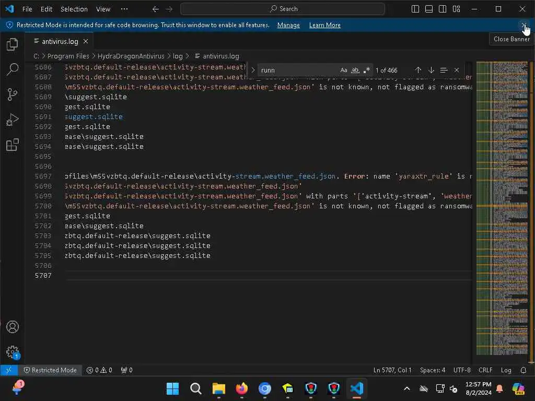Open the Explorer view in activity bar

click(13, 44)
